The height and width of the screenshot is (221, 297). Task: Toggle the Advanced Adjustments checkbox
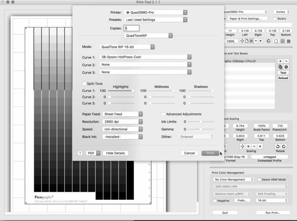tap(164, 114)
